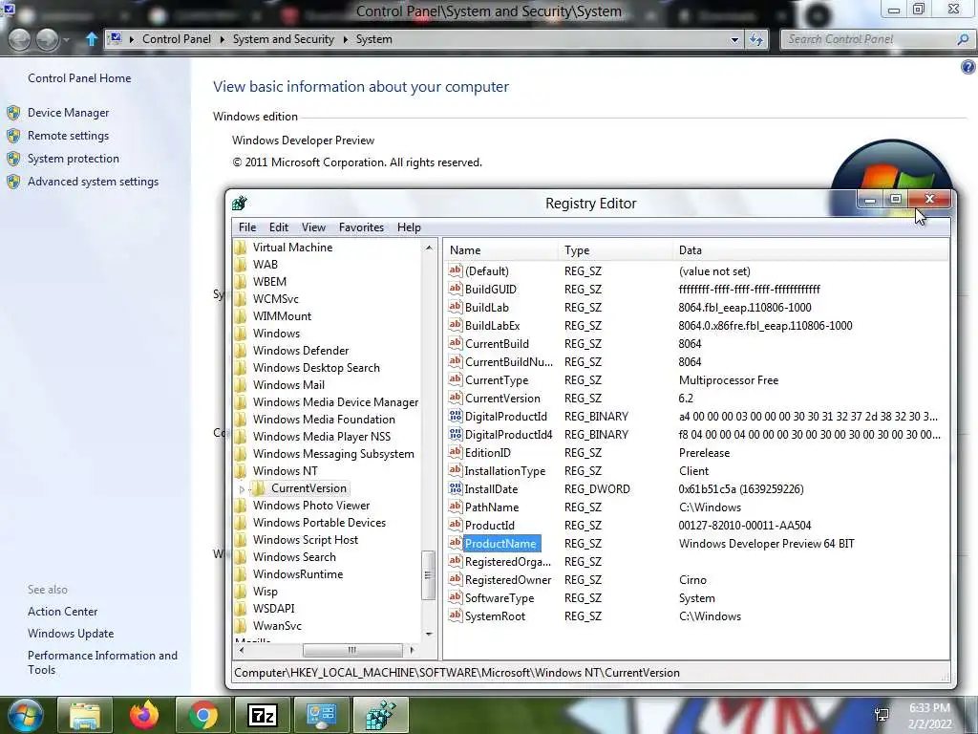Click the Type column header
This screenshot has width=978, height=734.
pyautogui.click(x=616, y=250)
